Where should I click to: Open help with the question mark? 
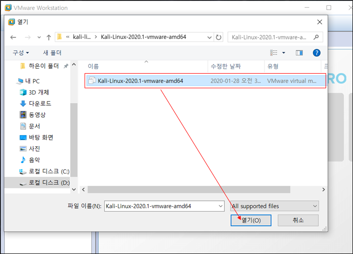(316, 53)
